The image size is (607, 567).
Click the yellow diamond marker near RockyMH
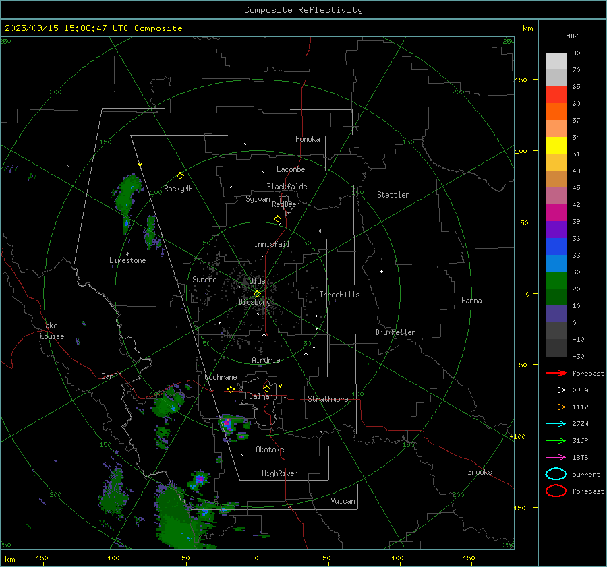pyautogui.click(x=180, y=176)
